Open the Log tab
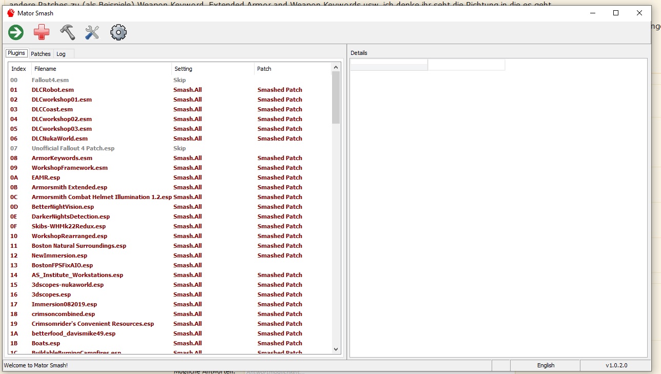The image size is (661, 374). point(61,54)
